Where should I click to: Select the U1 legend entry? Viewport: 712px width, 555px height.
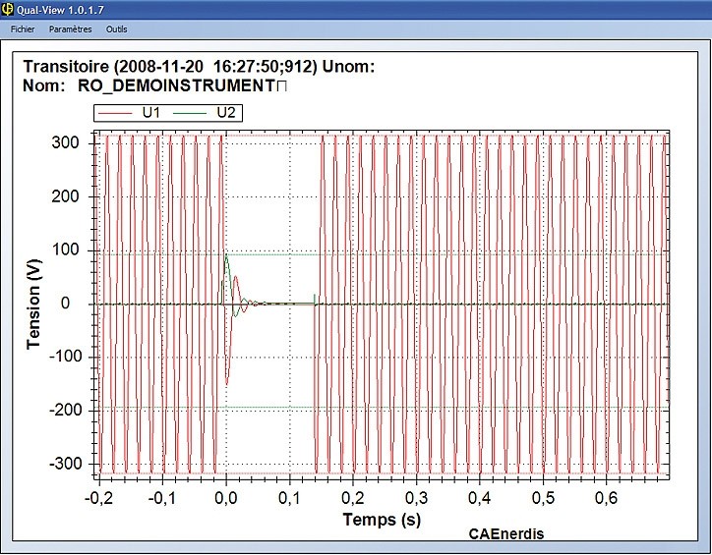click(130, 113)
